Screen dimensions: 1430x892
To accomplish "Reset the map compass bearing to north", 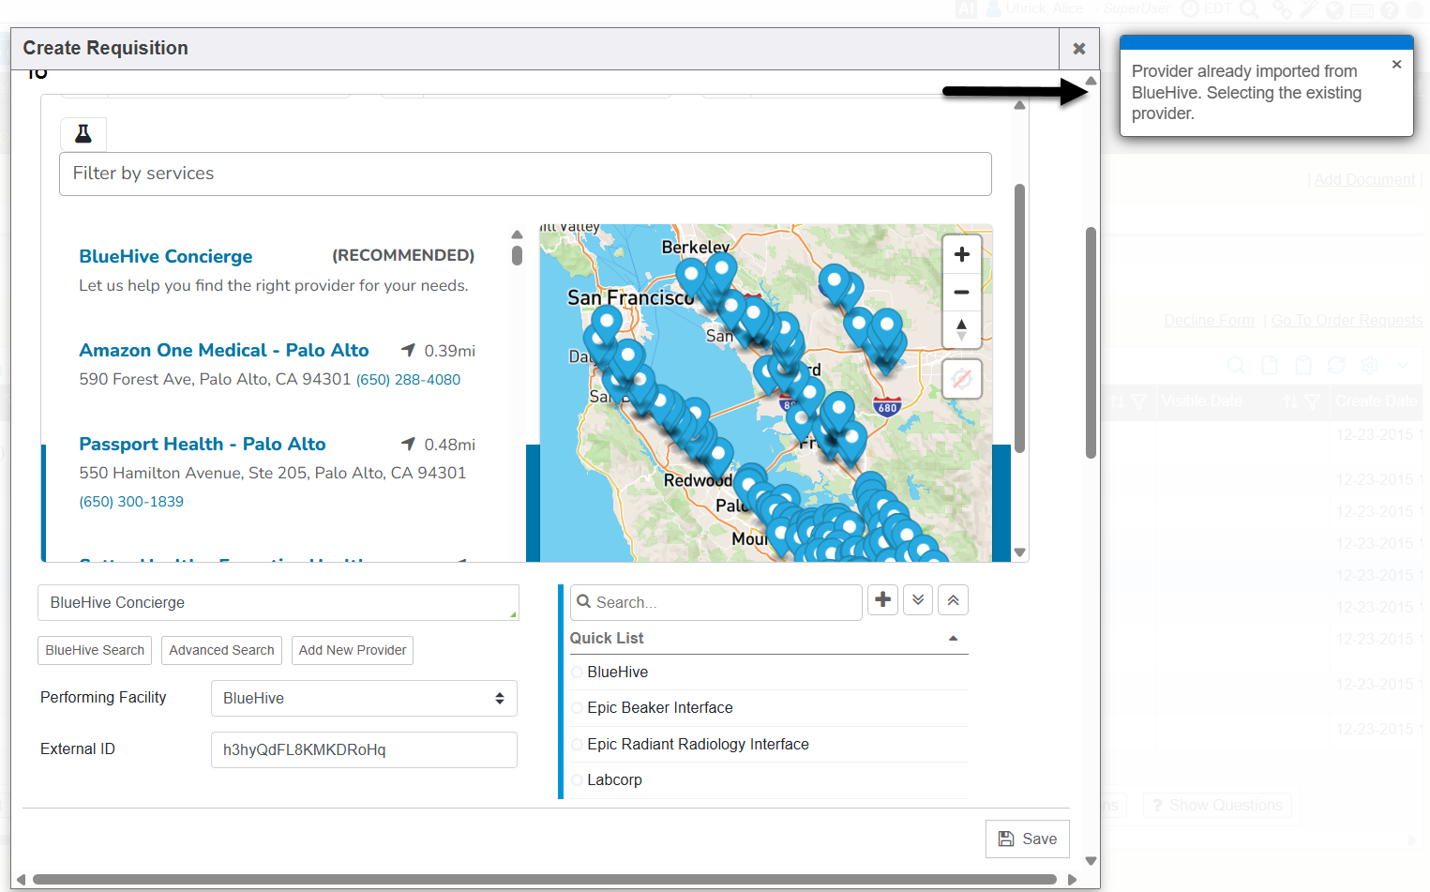I will (x=961, y=330).
